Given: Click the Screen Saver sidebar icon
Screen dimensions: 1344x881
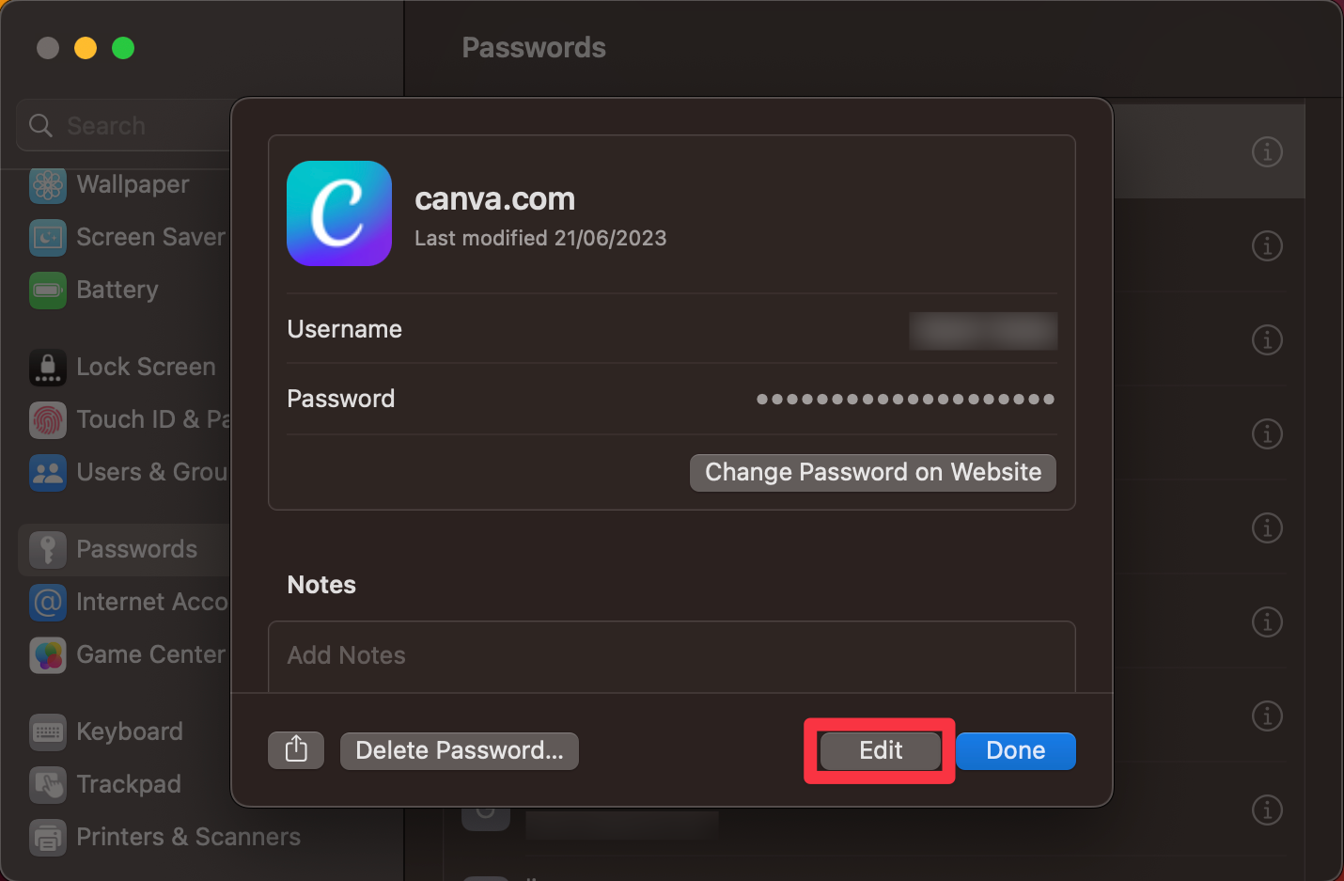Looking at the screenshot, I should coord(48,238).
